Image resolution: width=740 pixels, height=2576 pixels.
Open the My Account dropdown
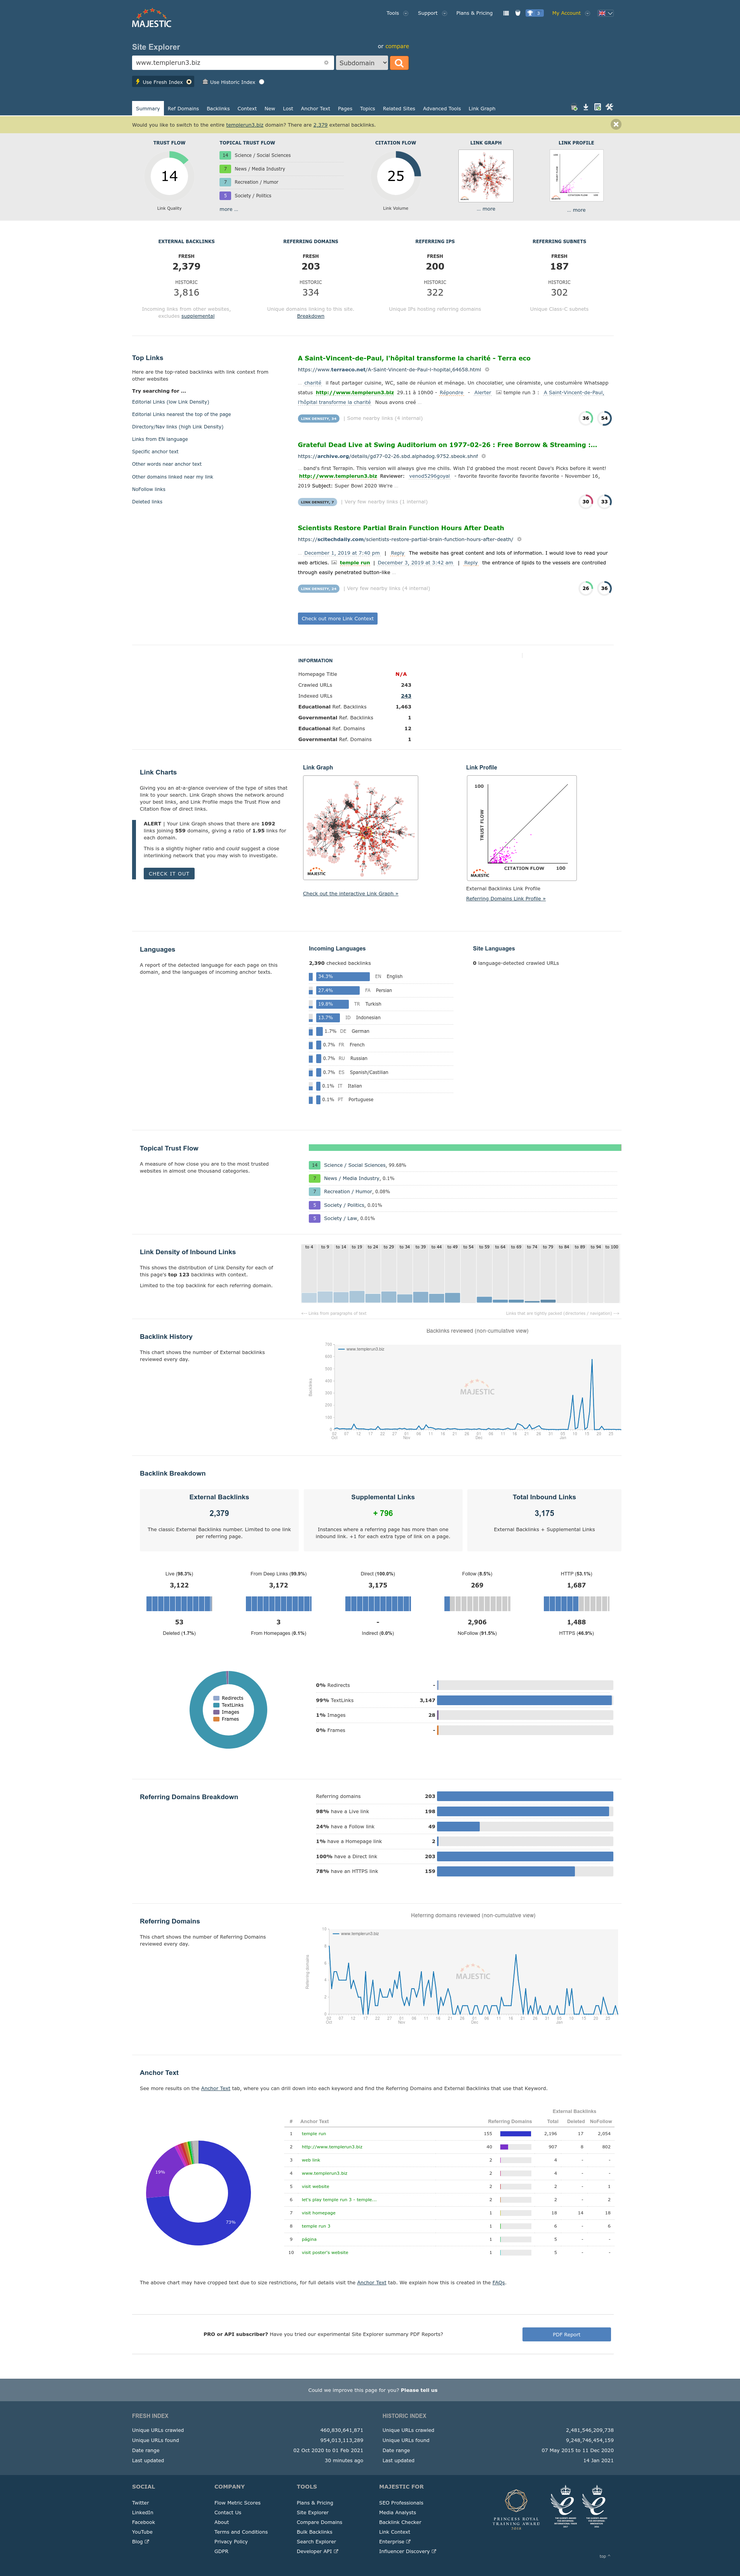click(569, 13)
